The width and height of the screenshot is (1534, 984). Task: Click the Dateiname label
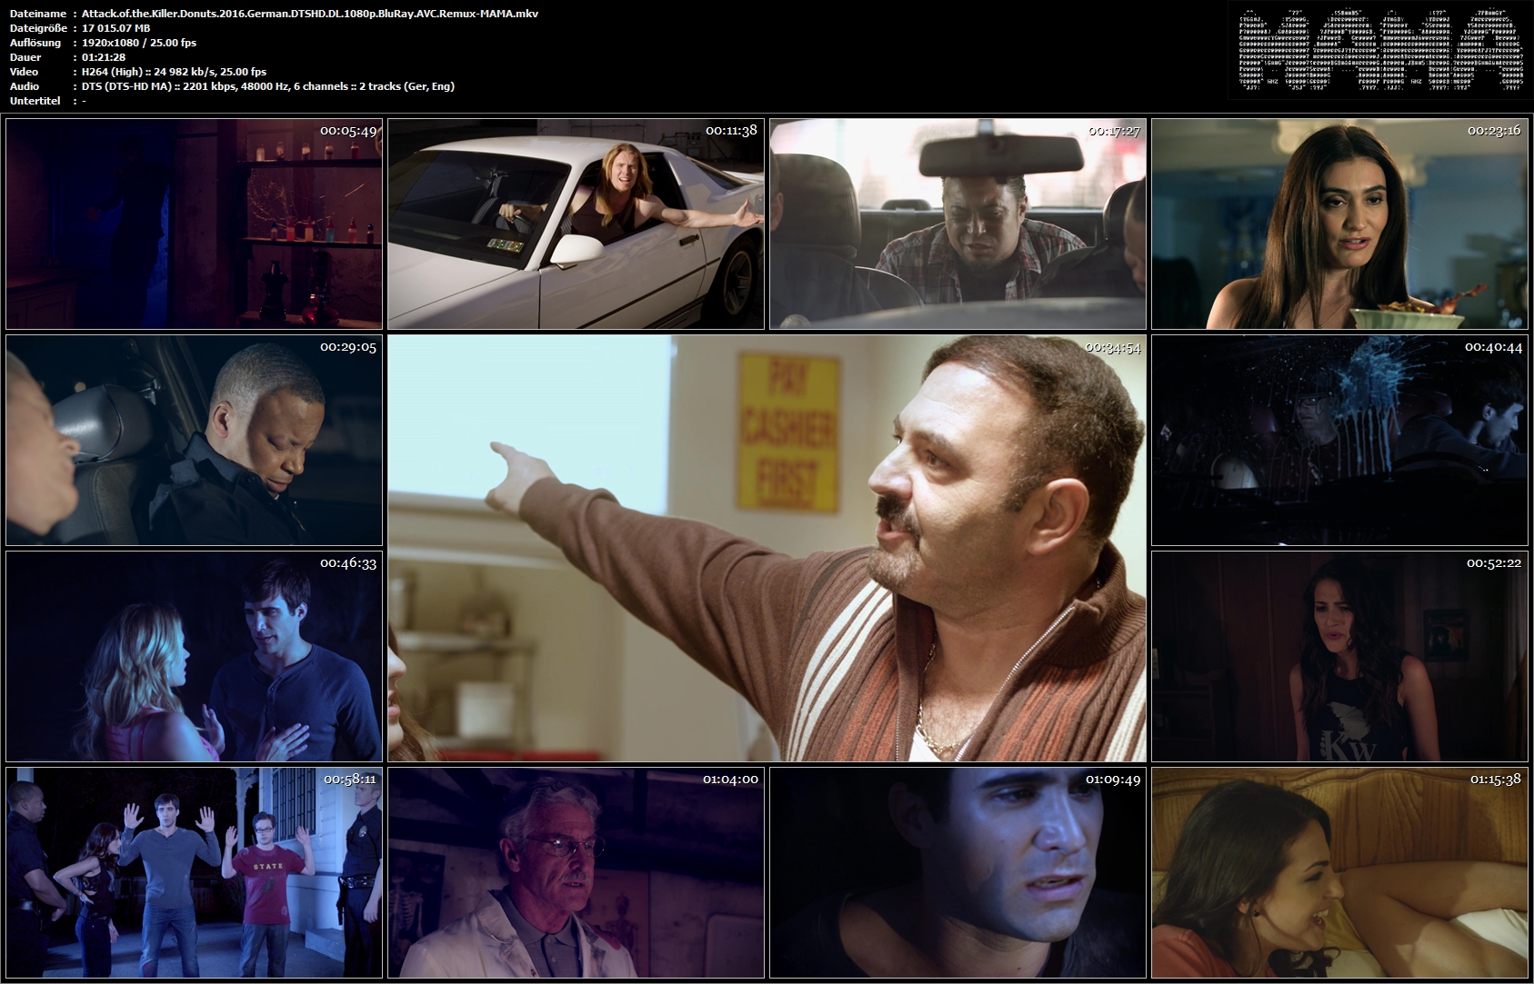click(x=38, y=14)
